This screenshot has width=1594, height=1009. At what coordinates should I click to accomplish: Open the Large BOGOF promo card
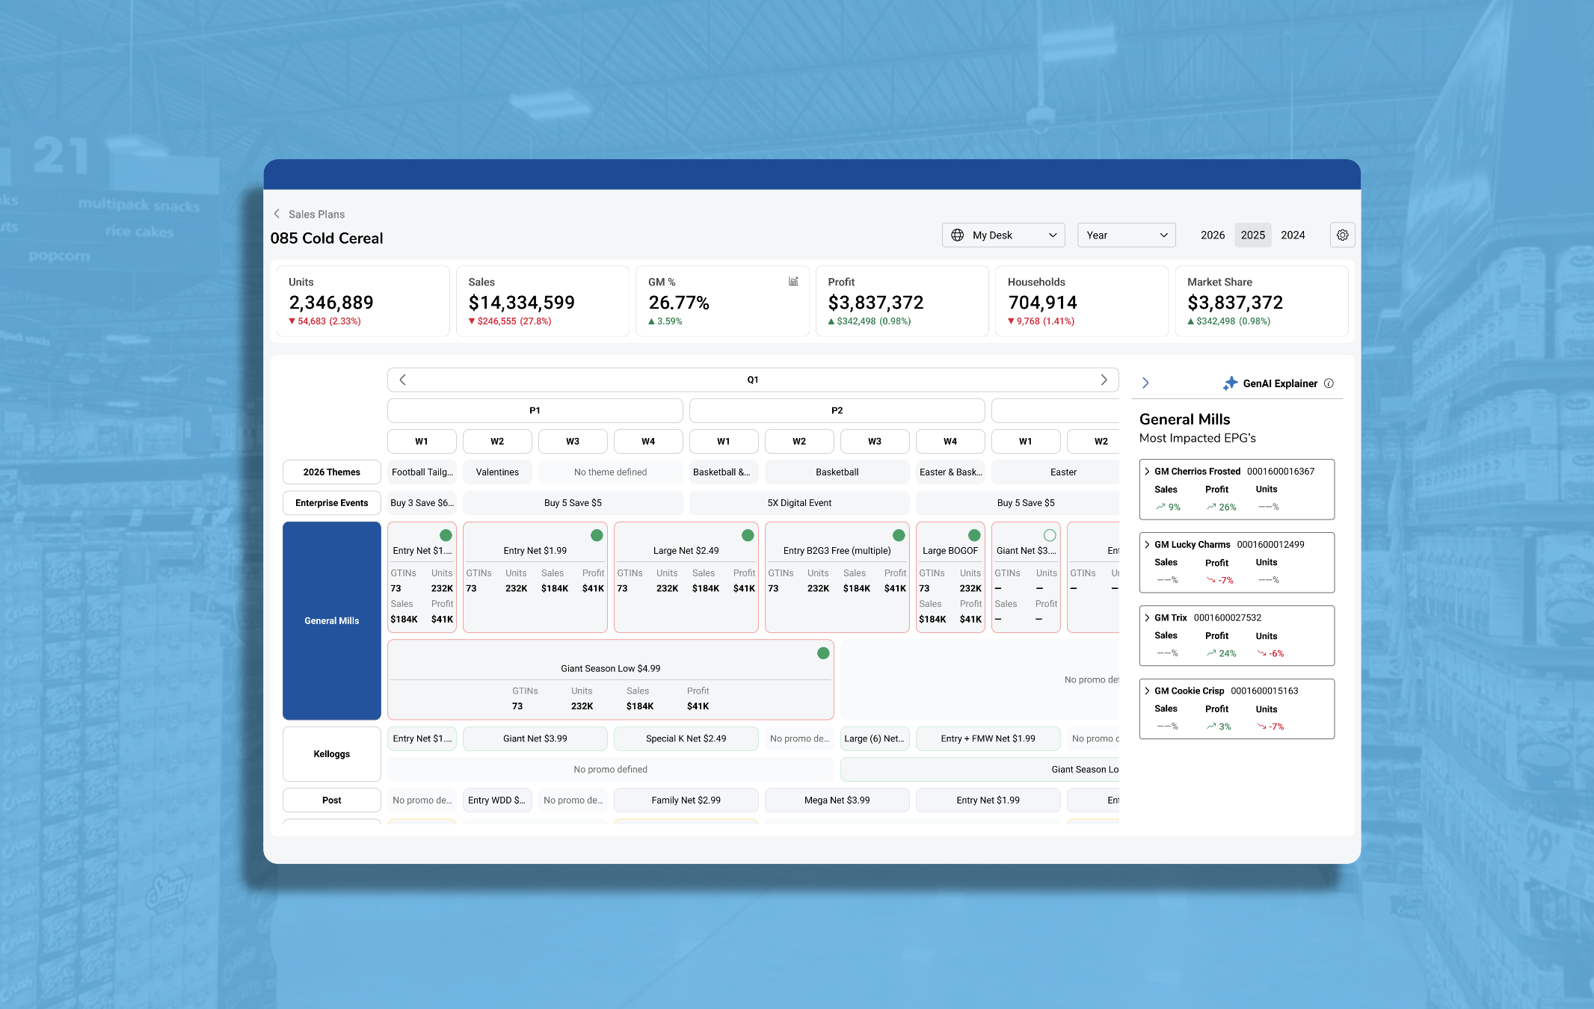tap(950, 551)
